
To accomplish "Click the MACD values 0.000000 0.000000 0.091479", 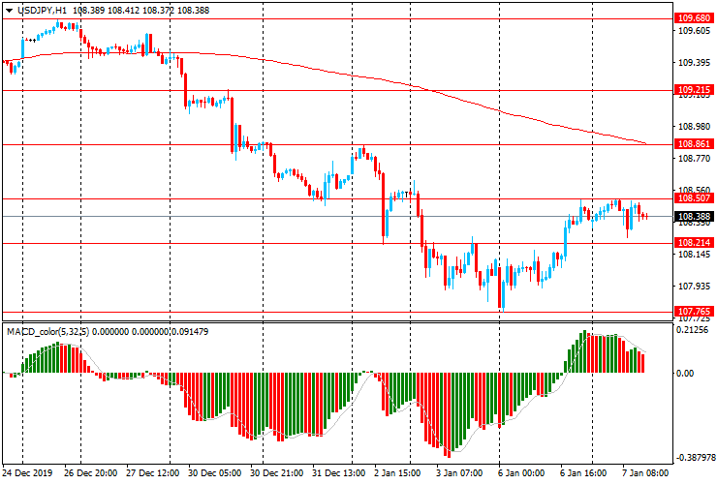I will [x=150, y=331].
